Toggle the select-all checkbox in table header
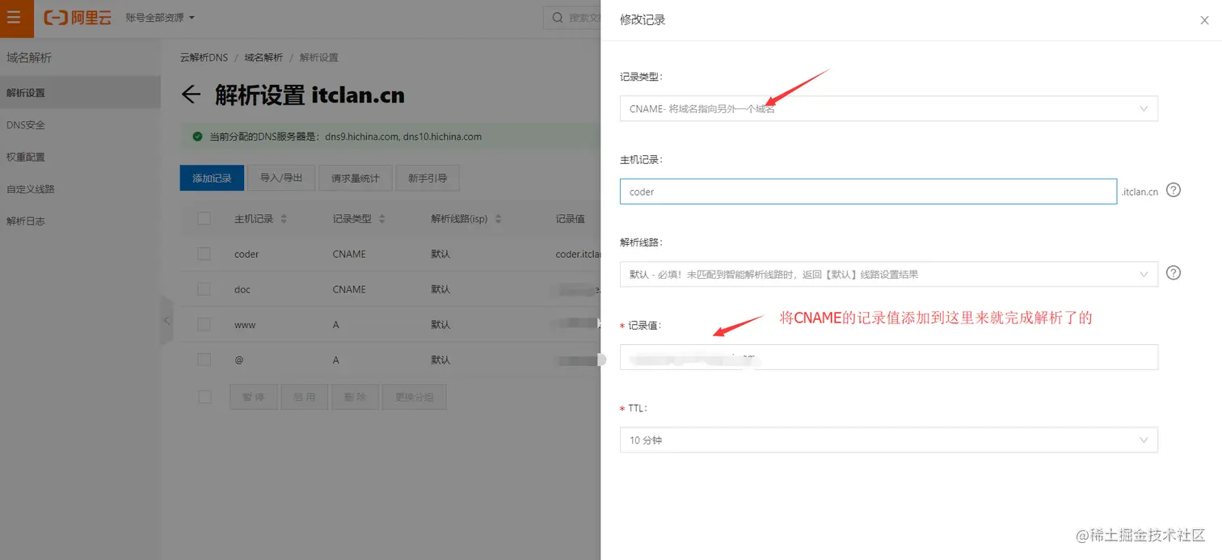This screenshot has height=560, width=1222. pyautogui.click(x=204, y=218)
